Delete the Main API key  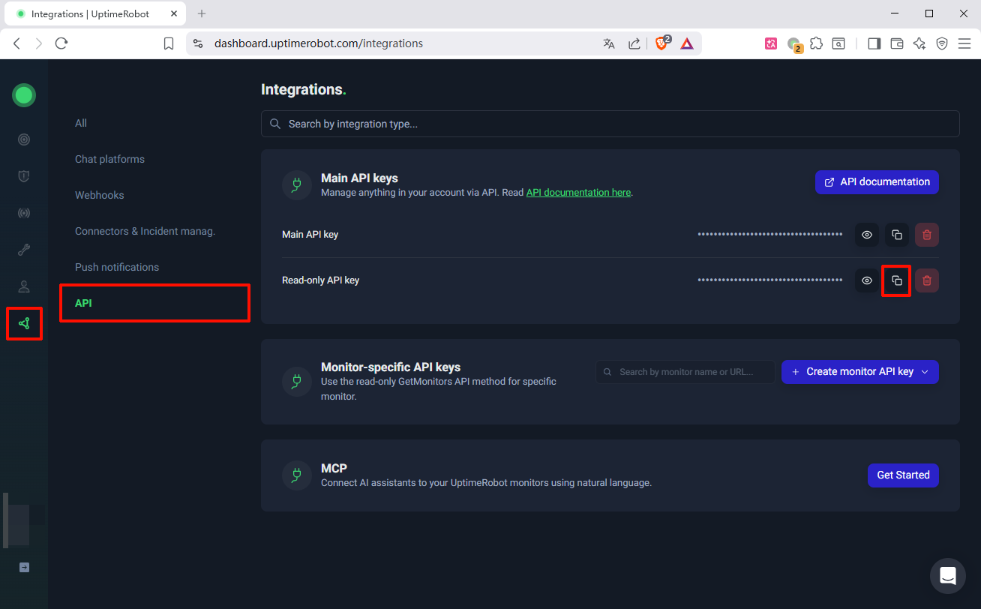pyautogui.click(x=926, y=235)
